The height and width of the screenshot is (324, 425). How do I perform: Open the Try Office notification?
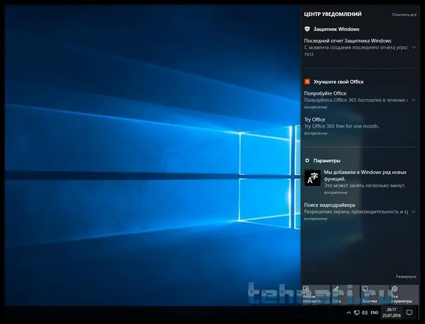pyautogui.click(x=360, y=126)
